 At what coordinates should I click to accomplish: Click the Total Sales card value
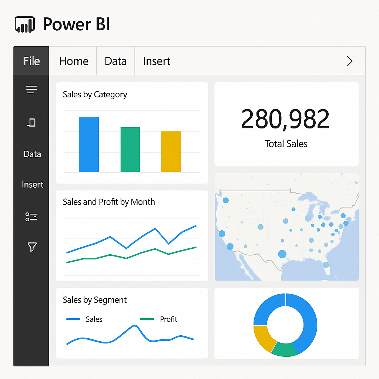pyautogui.click(x=285, y=119)
